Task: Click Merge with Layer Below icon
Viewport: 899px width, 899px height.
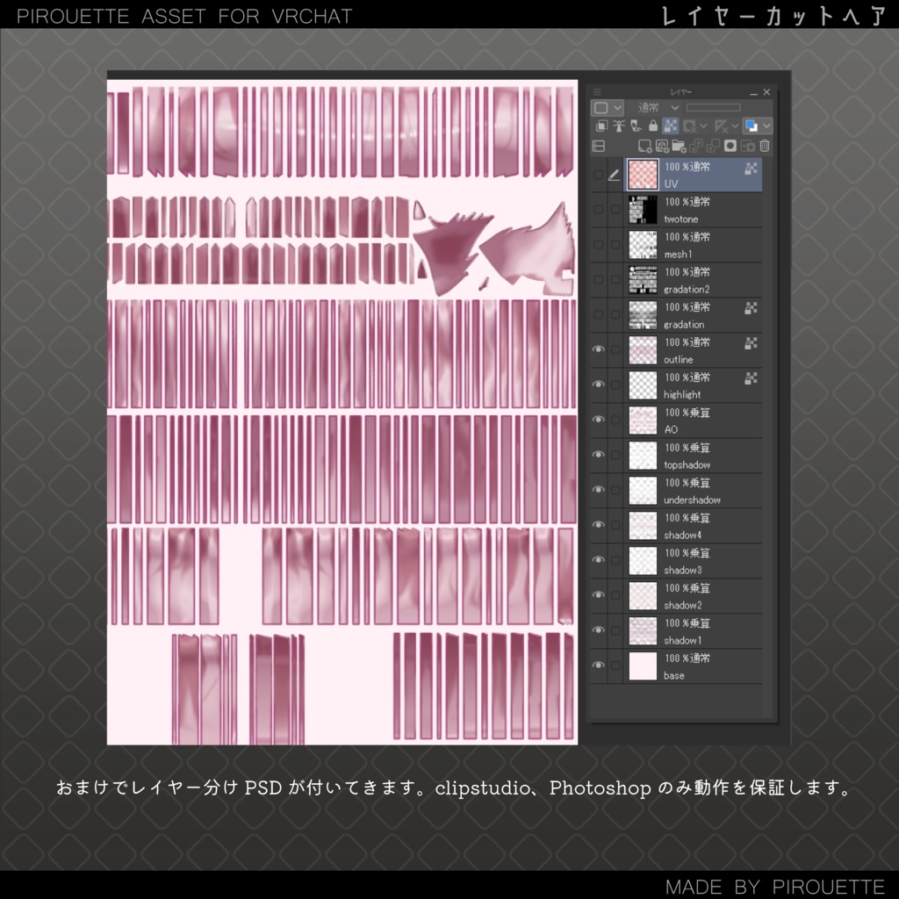Action: pyautogui.click(x=713, y=146)
